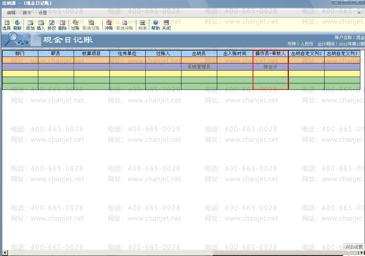
Task: Click the 往来单位 column header
Action: pos(127,54)
